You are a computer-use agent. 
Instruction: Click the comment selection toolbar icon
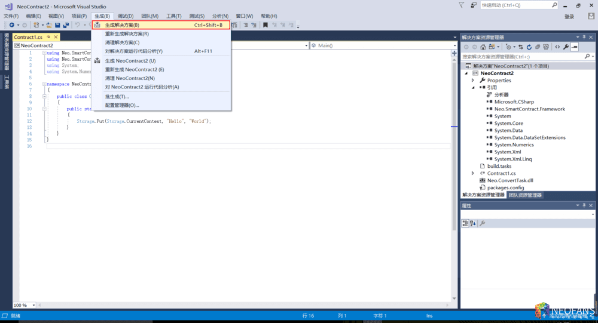pyautogui.click(x=246, y=25)
